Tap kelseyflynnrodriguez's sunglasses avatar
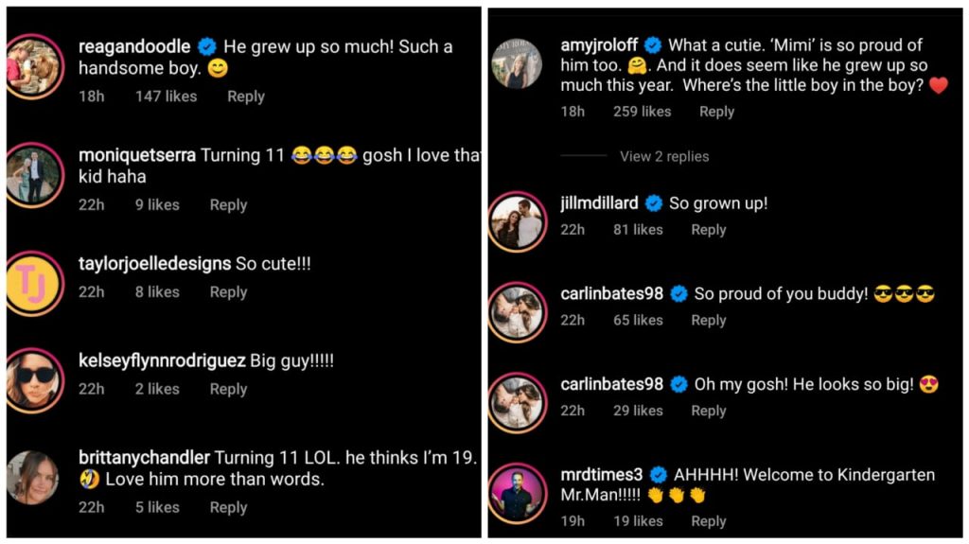The image size is (969, 544). (x=34, y=380)
